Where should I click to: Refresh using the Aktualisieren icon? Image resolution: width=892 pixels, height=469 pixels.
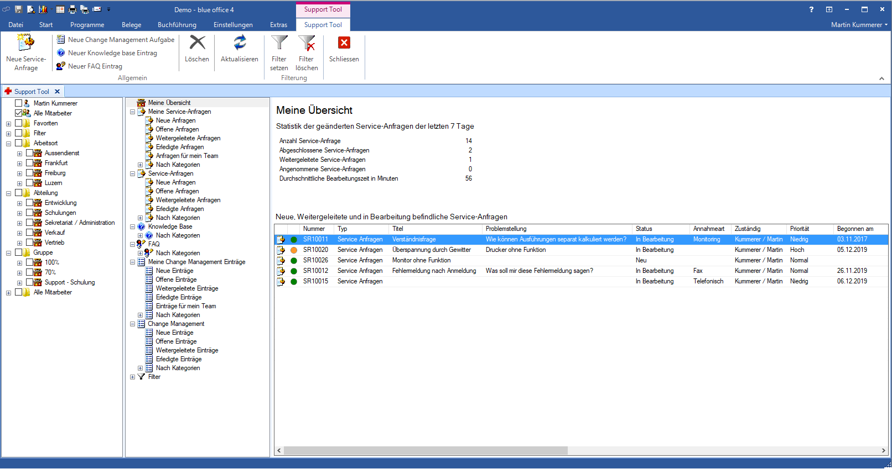pos(239,43)
